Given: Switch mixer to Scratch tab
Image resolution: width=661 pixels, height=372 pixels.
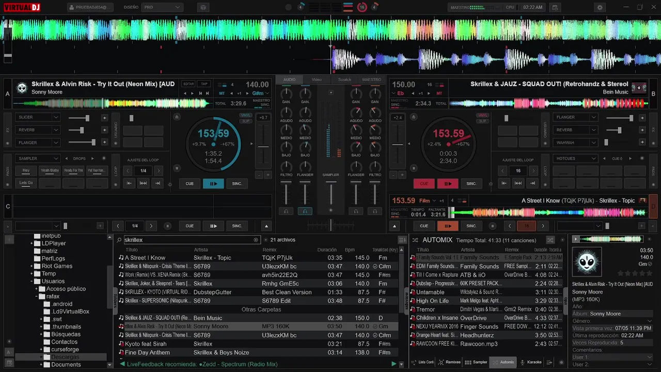Looking at the screenshot, I should pos(344,80).
